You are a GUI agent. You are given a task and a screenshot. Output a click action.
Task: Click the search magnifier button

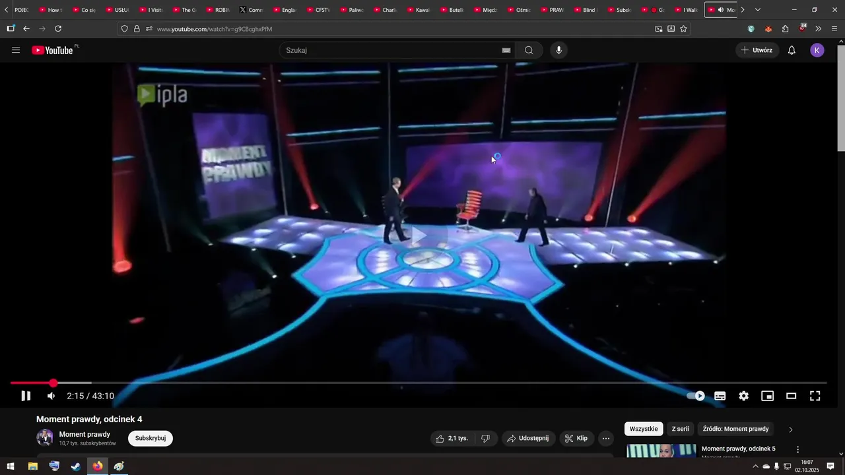(x=529, y=50)
